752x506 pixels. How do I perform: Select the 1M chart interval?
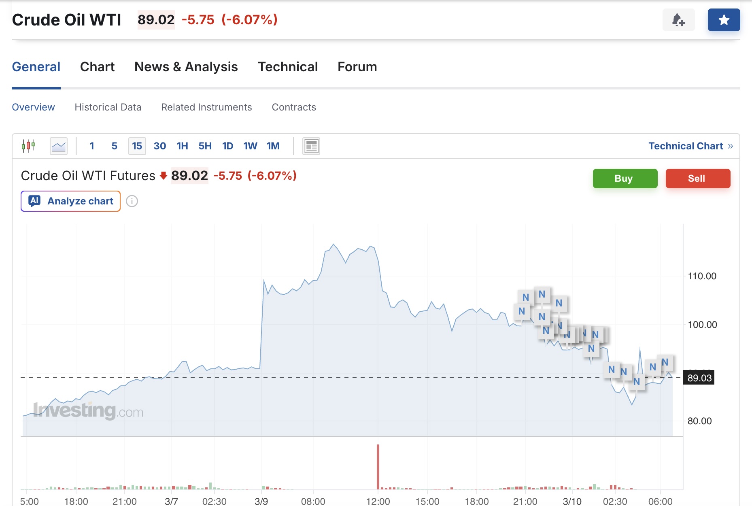coord(273,146)
